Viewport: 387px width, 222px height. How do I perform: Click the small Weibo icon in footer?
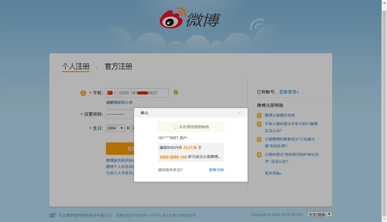[53, 215]
